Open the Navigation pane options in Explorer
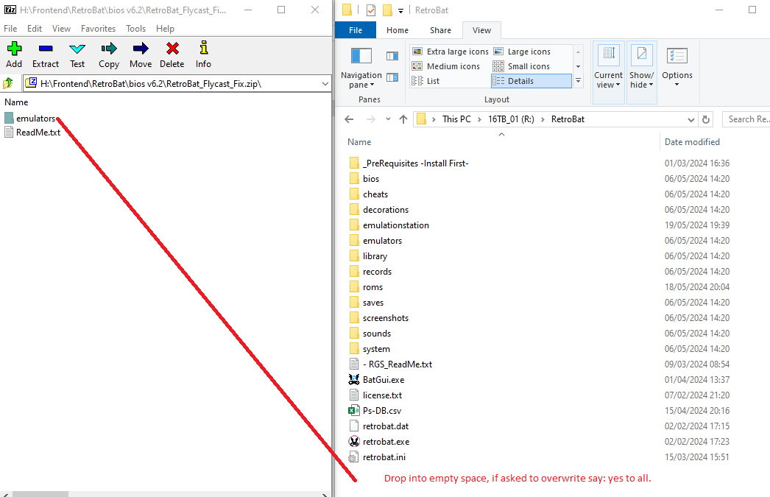Image resolution: width=770 pixels, height=497 pixels. 361,68
